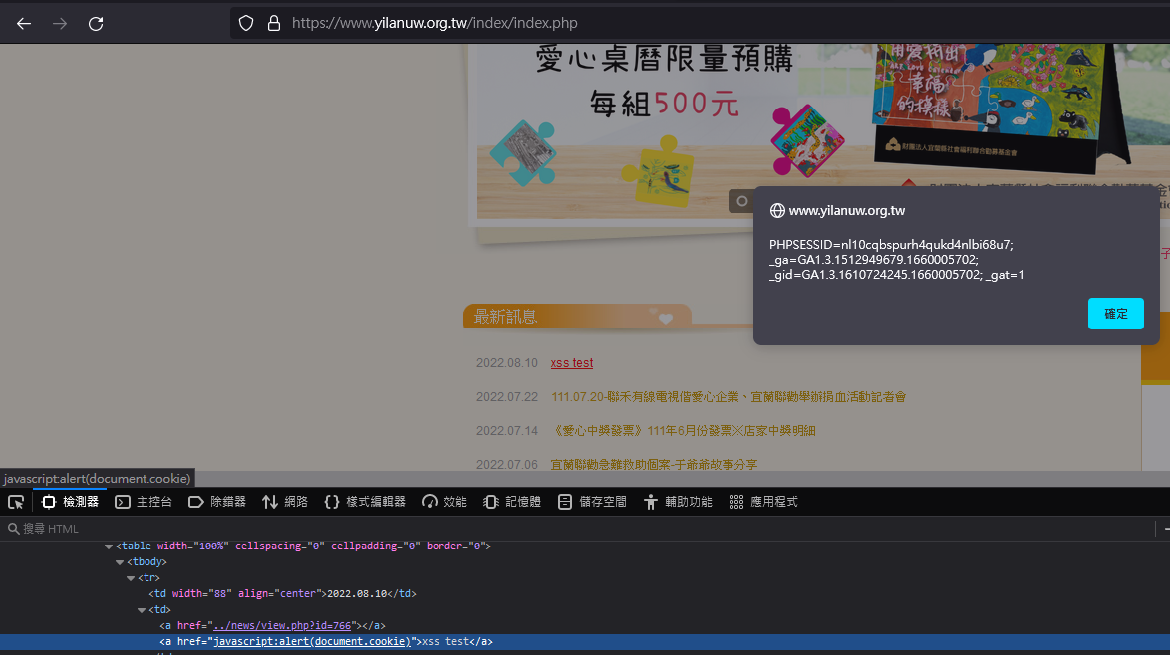Switch to the 除錯器 debugger tab
Screen dimensions: 1170x655
(217, 502)
